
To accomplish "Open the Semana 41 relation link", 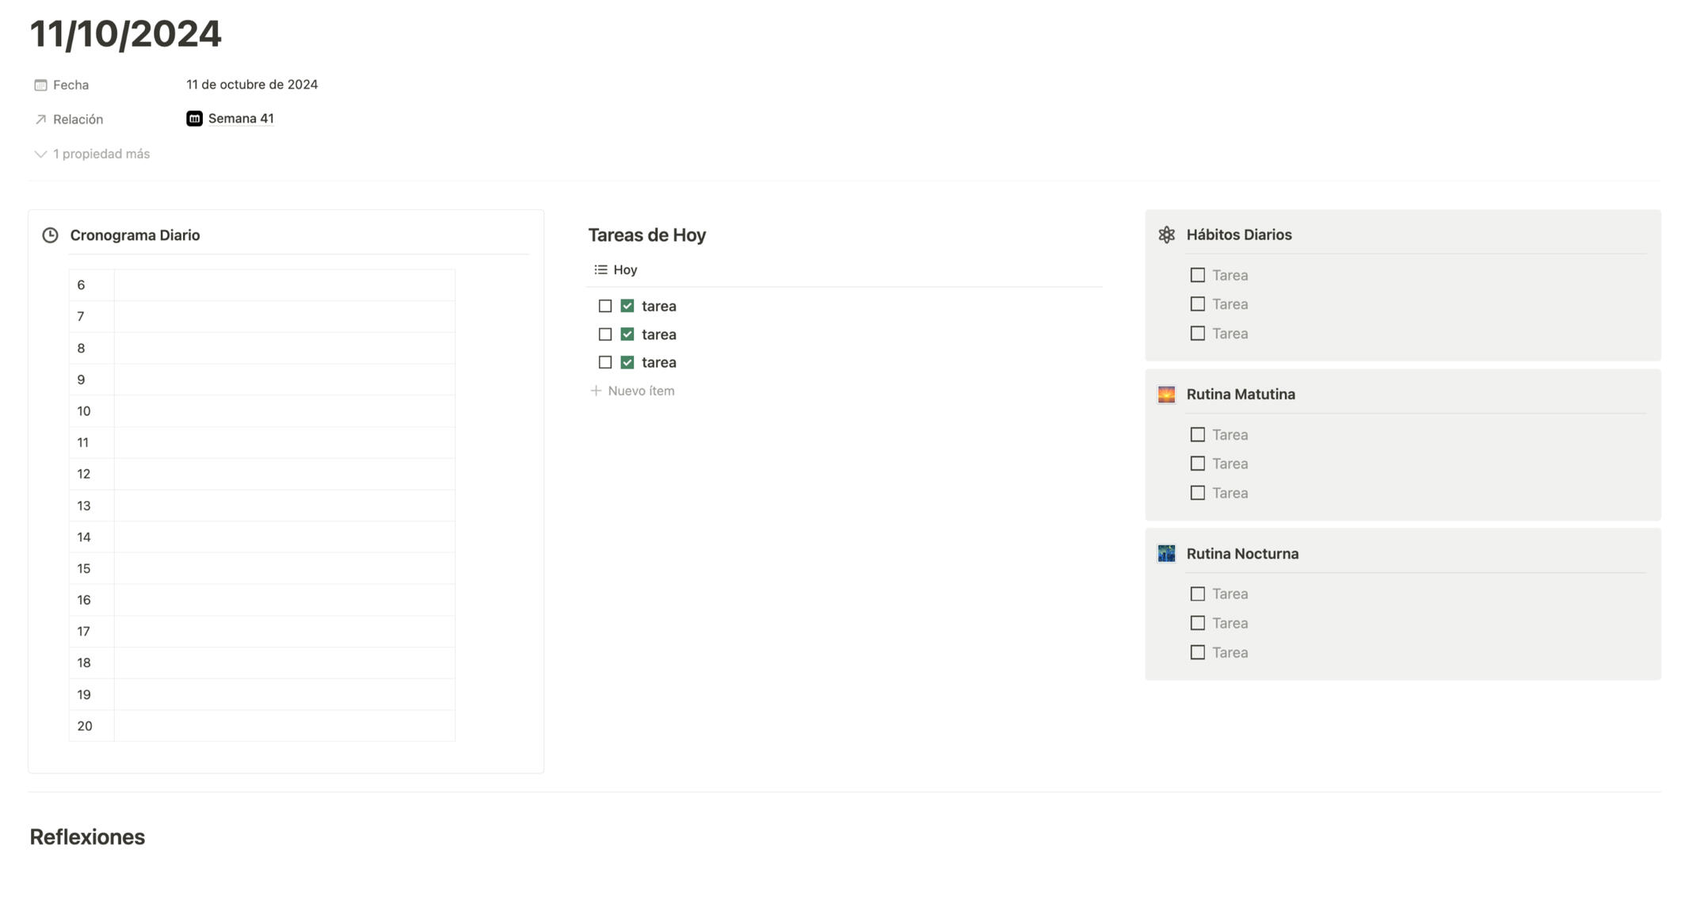I will click(241, 119).
